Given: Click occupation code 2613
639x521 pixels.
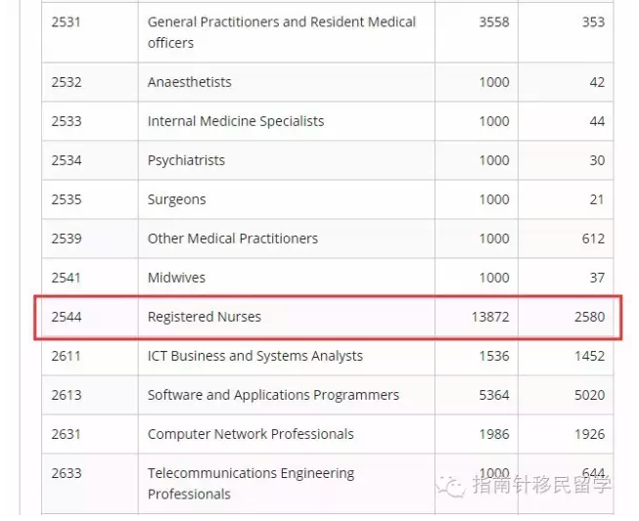Looking at the screenshot, I should 67,395.
